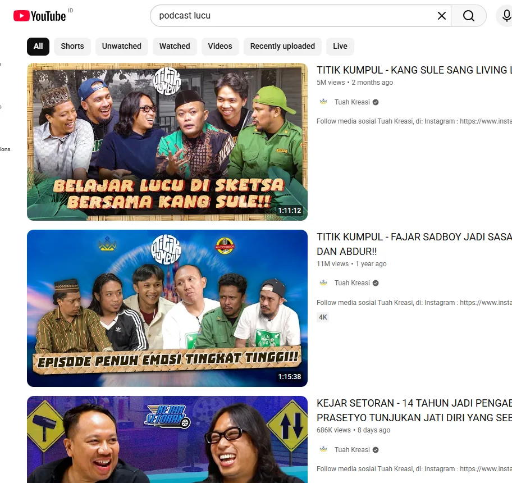Click the 1:15:38 duration badge on thumbnail
Screen dimensions: 512x483
point(289,376)
